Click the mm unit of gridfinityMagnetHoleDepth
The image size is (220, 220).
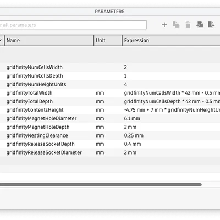(100, 127)
